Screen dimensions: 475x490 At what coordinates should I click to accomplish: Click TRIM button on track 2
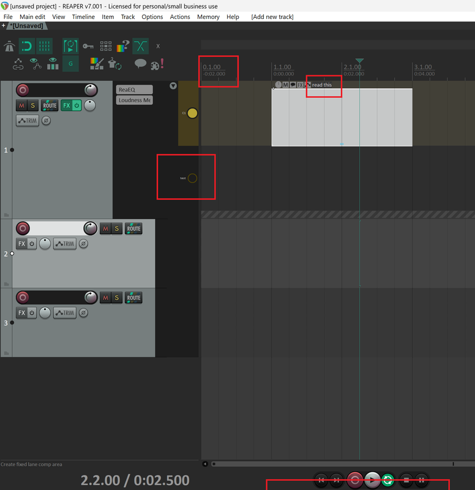[x=65, y=244]
